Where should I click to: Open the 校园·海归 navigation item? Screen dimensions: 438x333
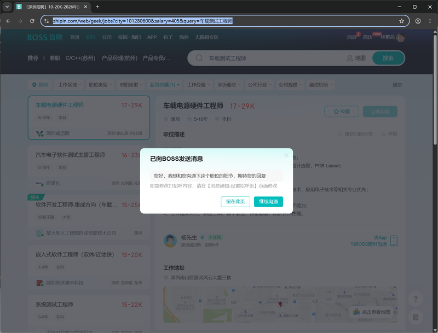129,37
